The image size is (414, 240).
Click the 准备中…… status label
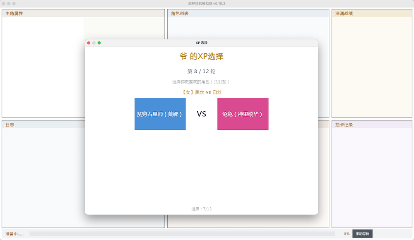pos(15,234)
